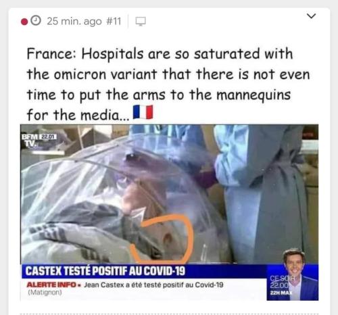Click "CASTEX TESTÉ POSITIF AU COVID-19" banner
Image resolution: width=338 pixels, height=315 pixels.
pyautogui.click(x=105, y=270)
